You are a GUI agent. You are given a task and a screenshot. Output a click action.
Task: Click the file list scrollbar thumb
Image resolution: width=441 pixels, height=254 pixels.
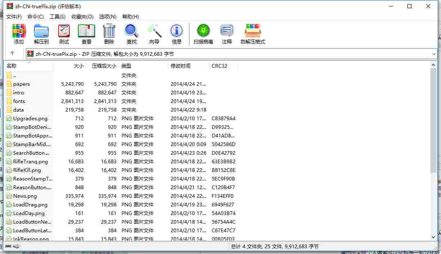pyautogui.click(x=433, y=120)
